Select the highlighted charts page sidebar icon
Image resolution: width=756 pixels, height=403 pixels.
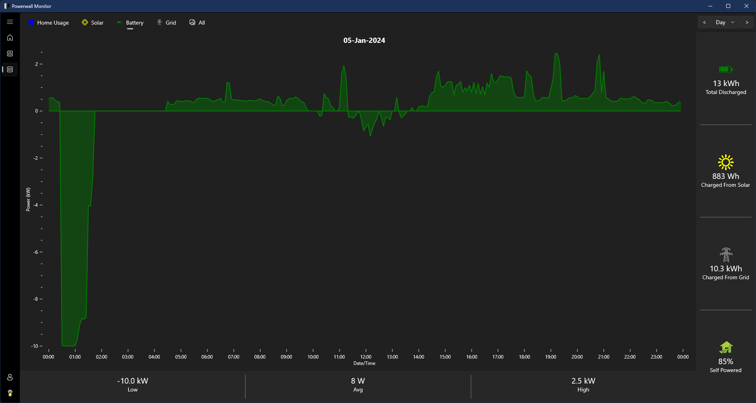[x=10, y=69]
